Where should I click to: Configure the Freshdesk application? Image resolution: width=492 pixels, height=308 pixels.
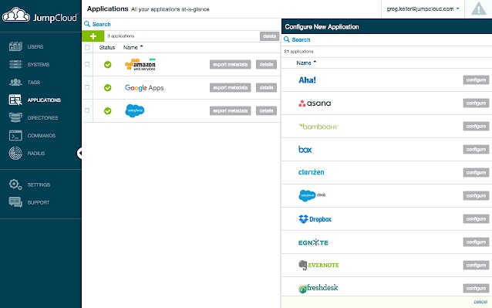(x=476, y=288)
